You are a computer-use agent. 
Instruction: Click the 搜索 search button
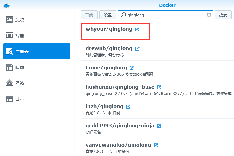pos(223,15)
